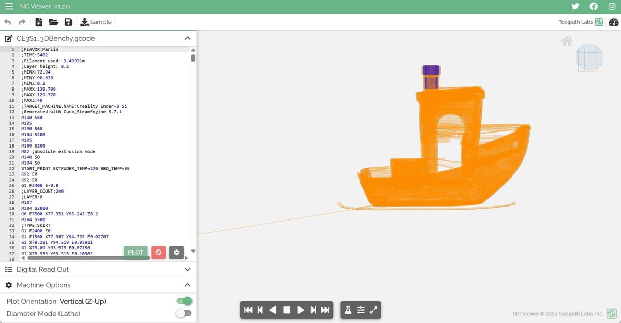Open the Twitter link
This screenshot has height=323, width=621.
coord(575,6)
